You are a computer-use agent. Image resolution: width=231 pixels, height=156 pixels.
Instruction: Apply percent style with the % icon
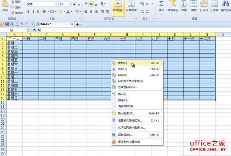click(x=147, y=4)
